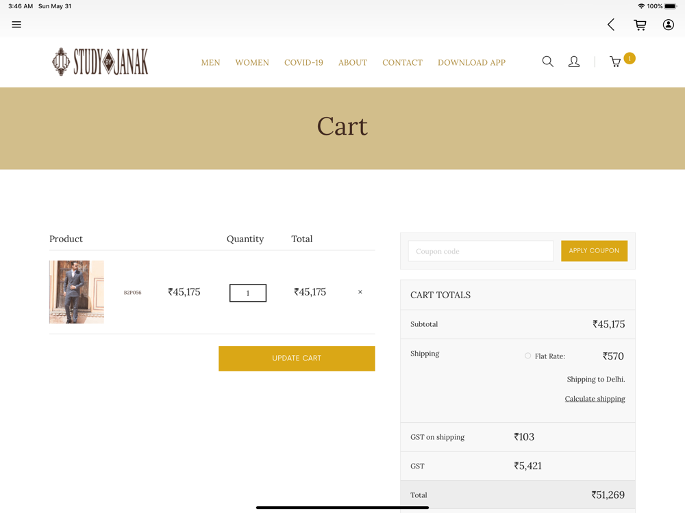This screenshot has width=685, height=513.
Task: Click the Quantity column header
Action: click(x=245, y=239)
